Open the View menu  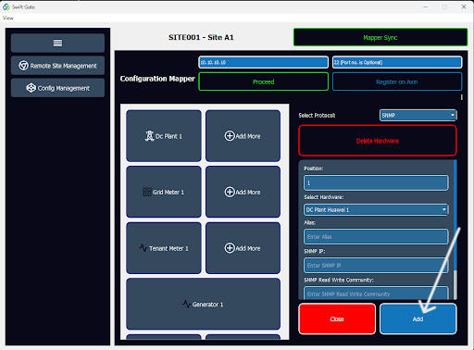pos(8,19)
